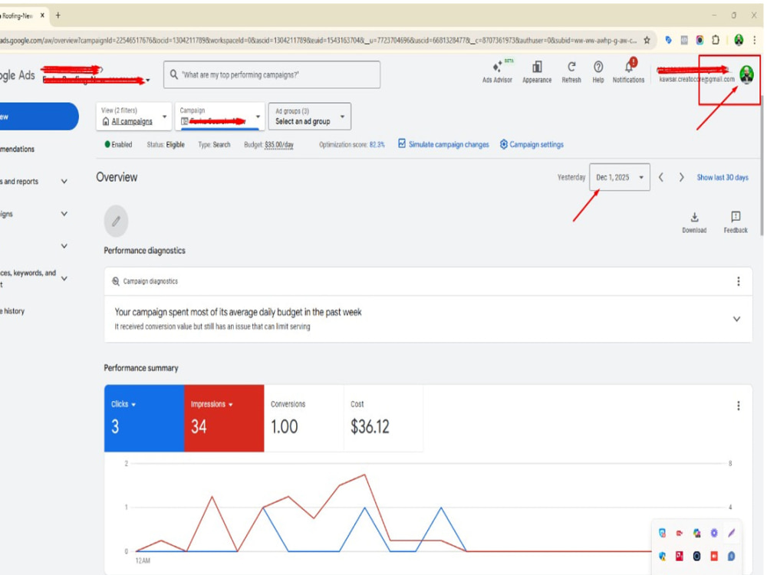
Task: Go to next date with right arrow
Action: point(681,177)
